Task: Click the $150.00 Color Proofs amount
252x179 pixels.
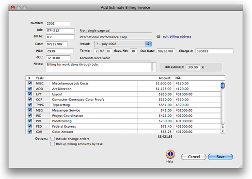Action: [165, 99]
